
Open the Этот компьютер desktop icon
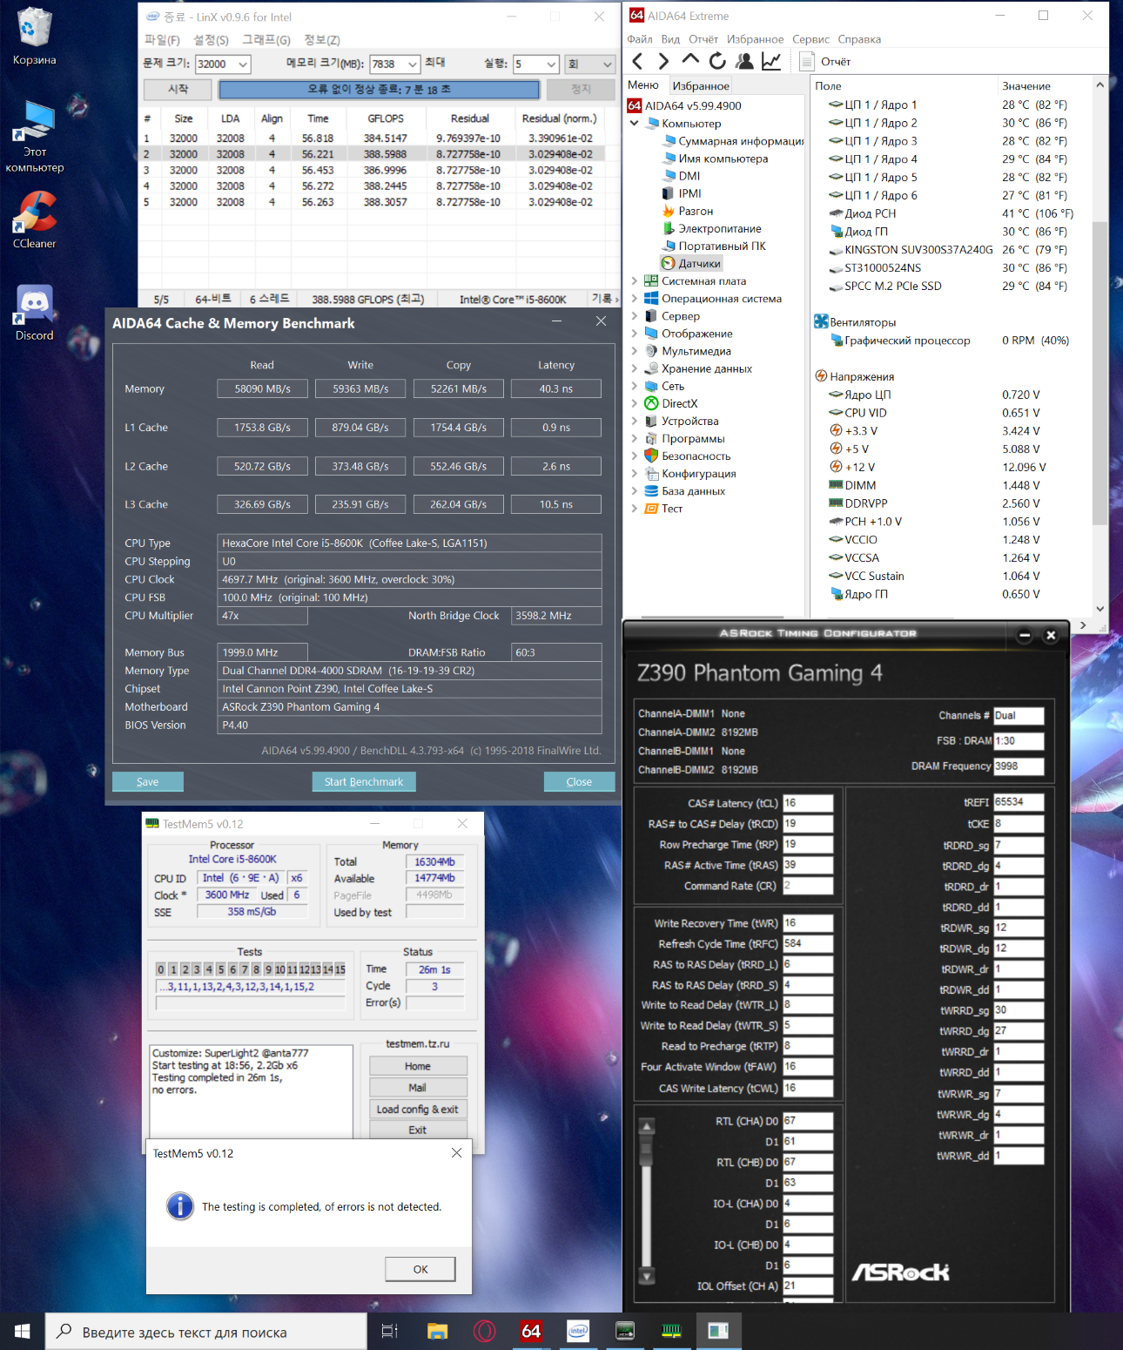pyautogui.click(x=34, y=136)
